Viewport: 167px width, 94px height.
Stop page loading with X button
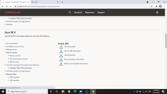(x=10, y=6)
